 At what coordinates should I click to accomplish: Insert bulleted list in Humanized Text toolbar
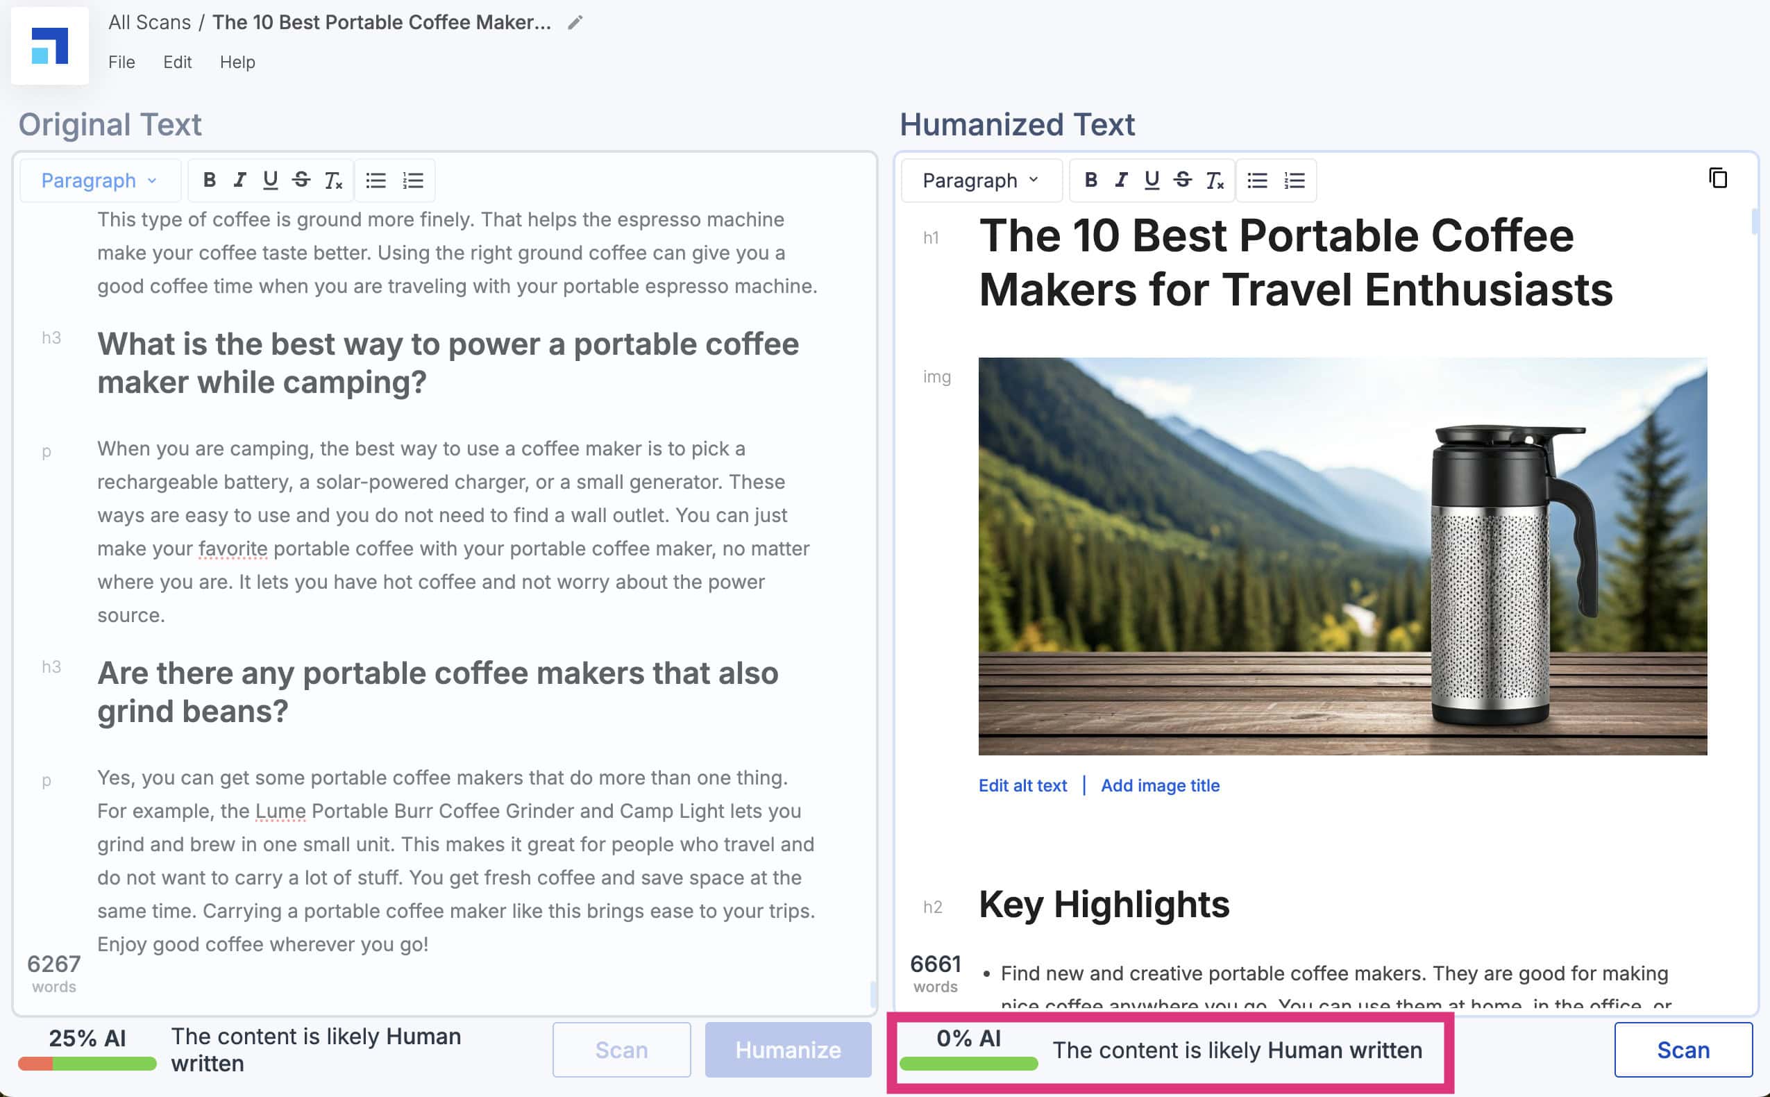point(1257,180)
